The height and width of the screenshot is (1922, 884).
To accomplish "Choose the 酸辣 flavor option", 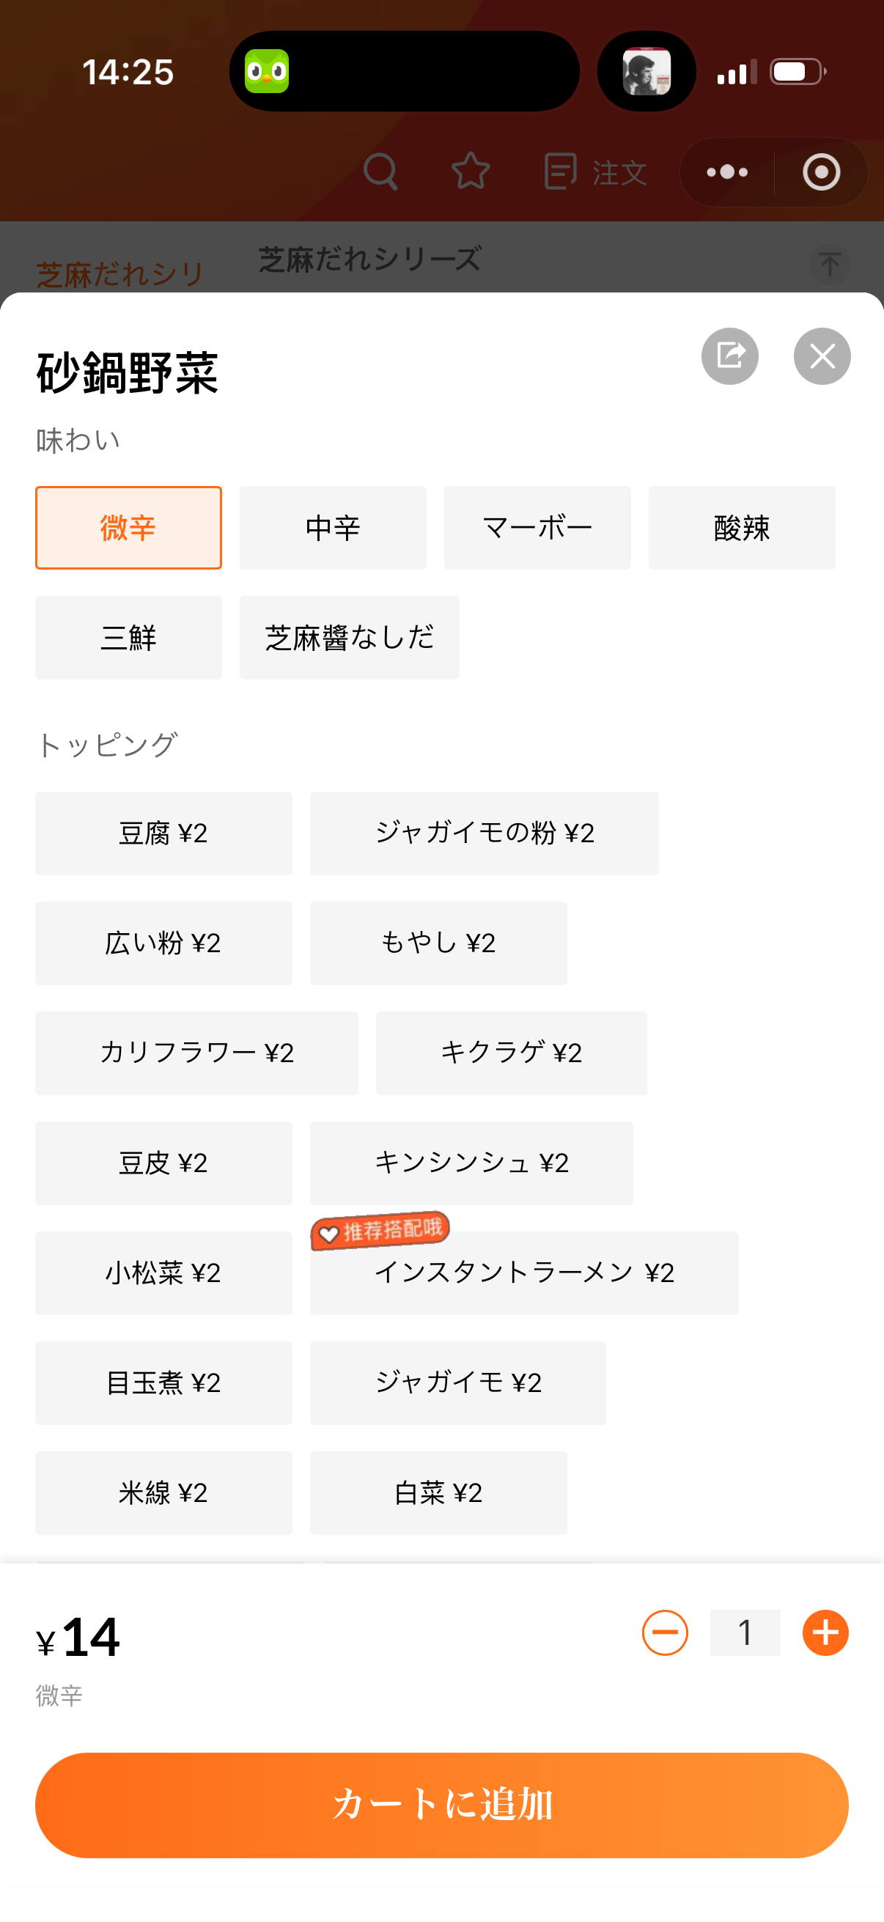I will pos(742,528).
